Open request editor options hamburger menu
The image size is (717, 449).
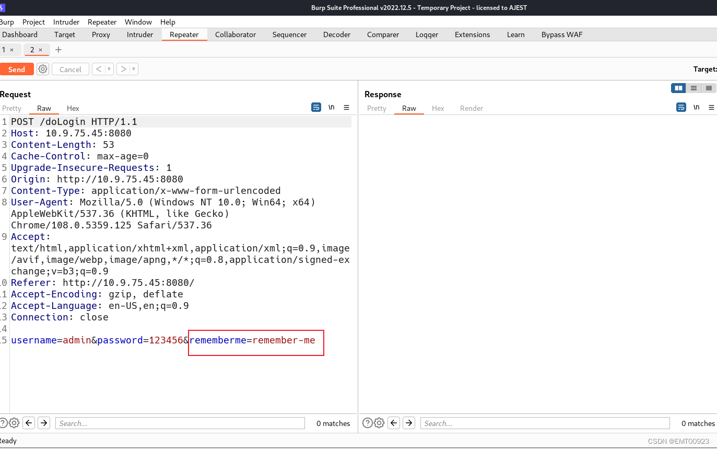tap(346, 107)
